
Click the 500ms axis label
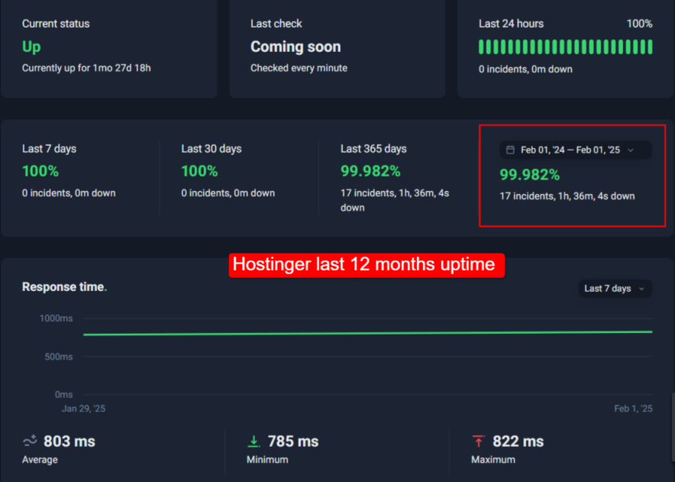(59, 357)
